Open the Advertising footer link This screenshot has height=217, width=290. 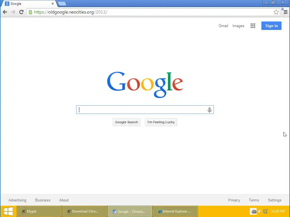coord(17,200)
